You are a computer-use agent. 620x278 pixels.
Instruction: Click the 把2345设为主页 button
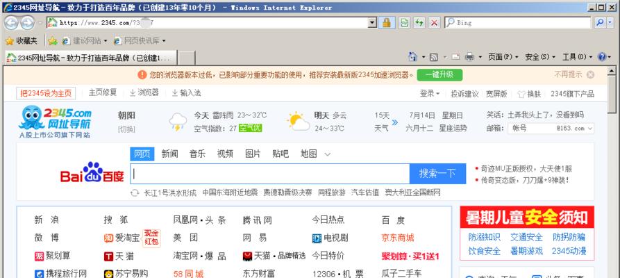coord(46,93)
